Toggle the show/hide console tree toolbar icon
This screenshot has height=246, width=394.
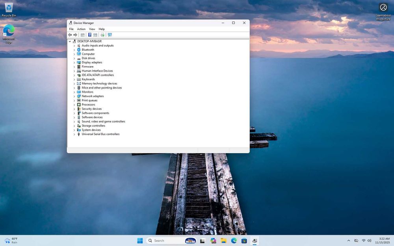pos(82,35)
